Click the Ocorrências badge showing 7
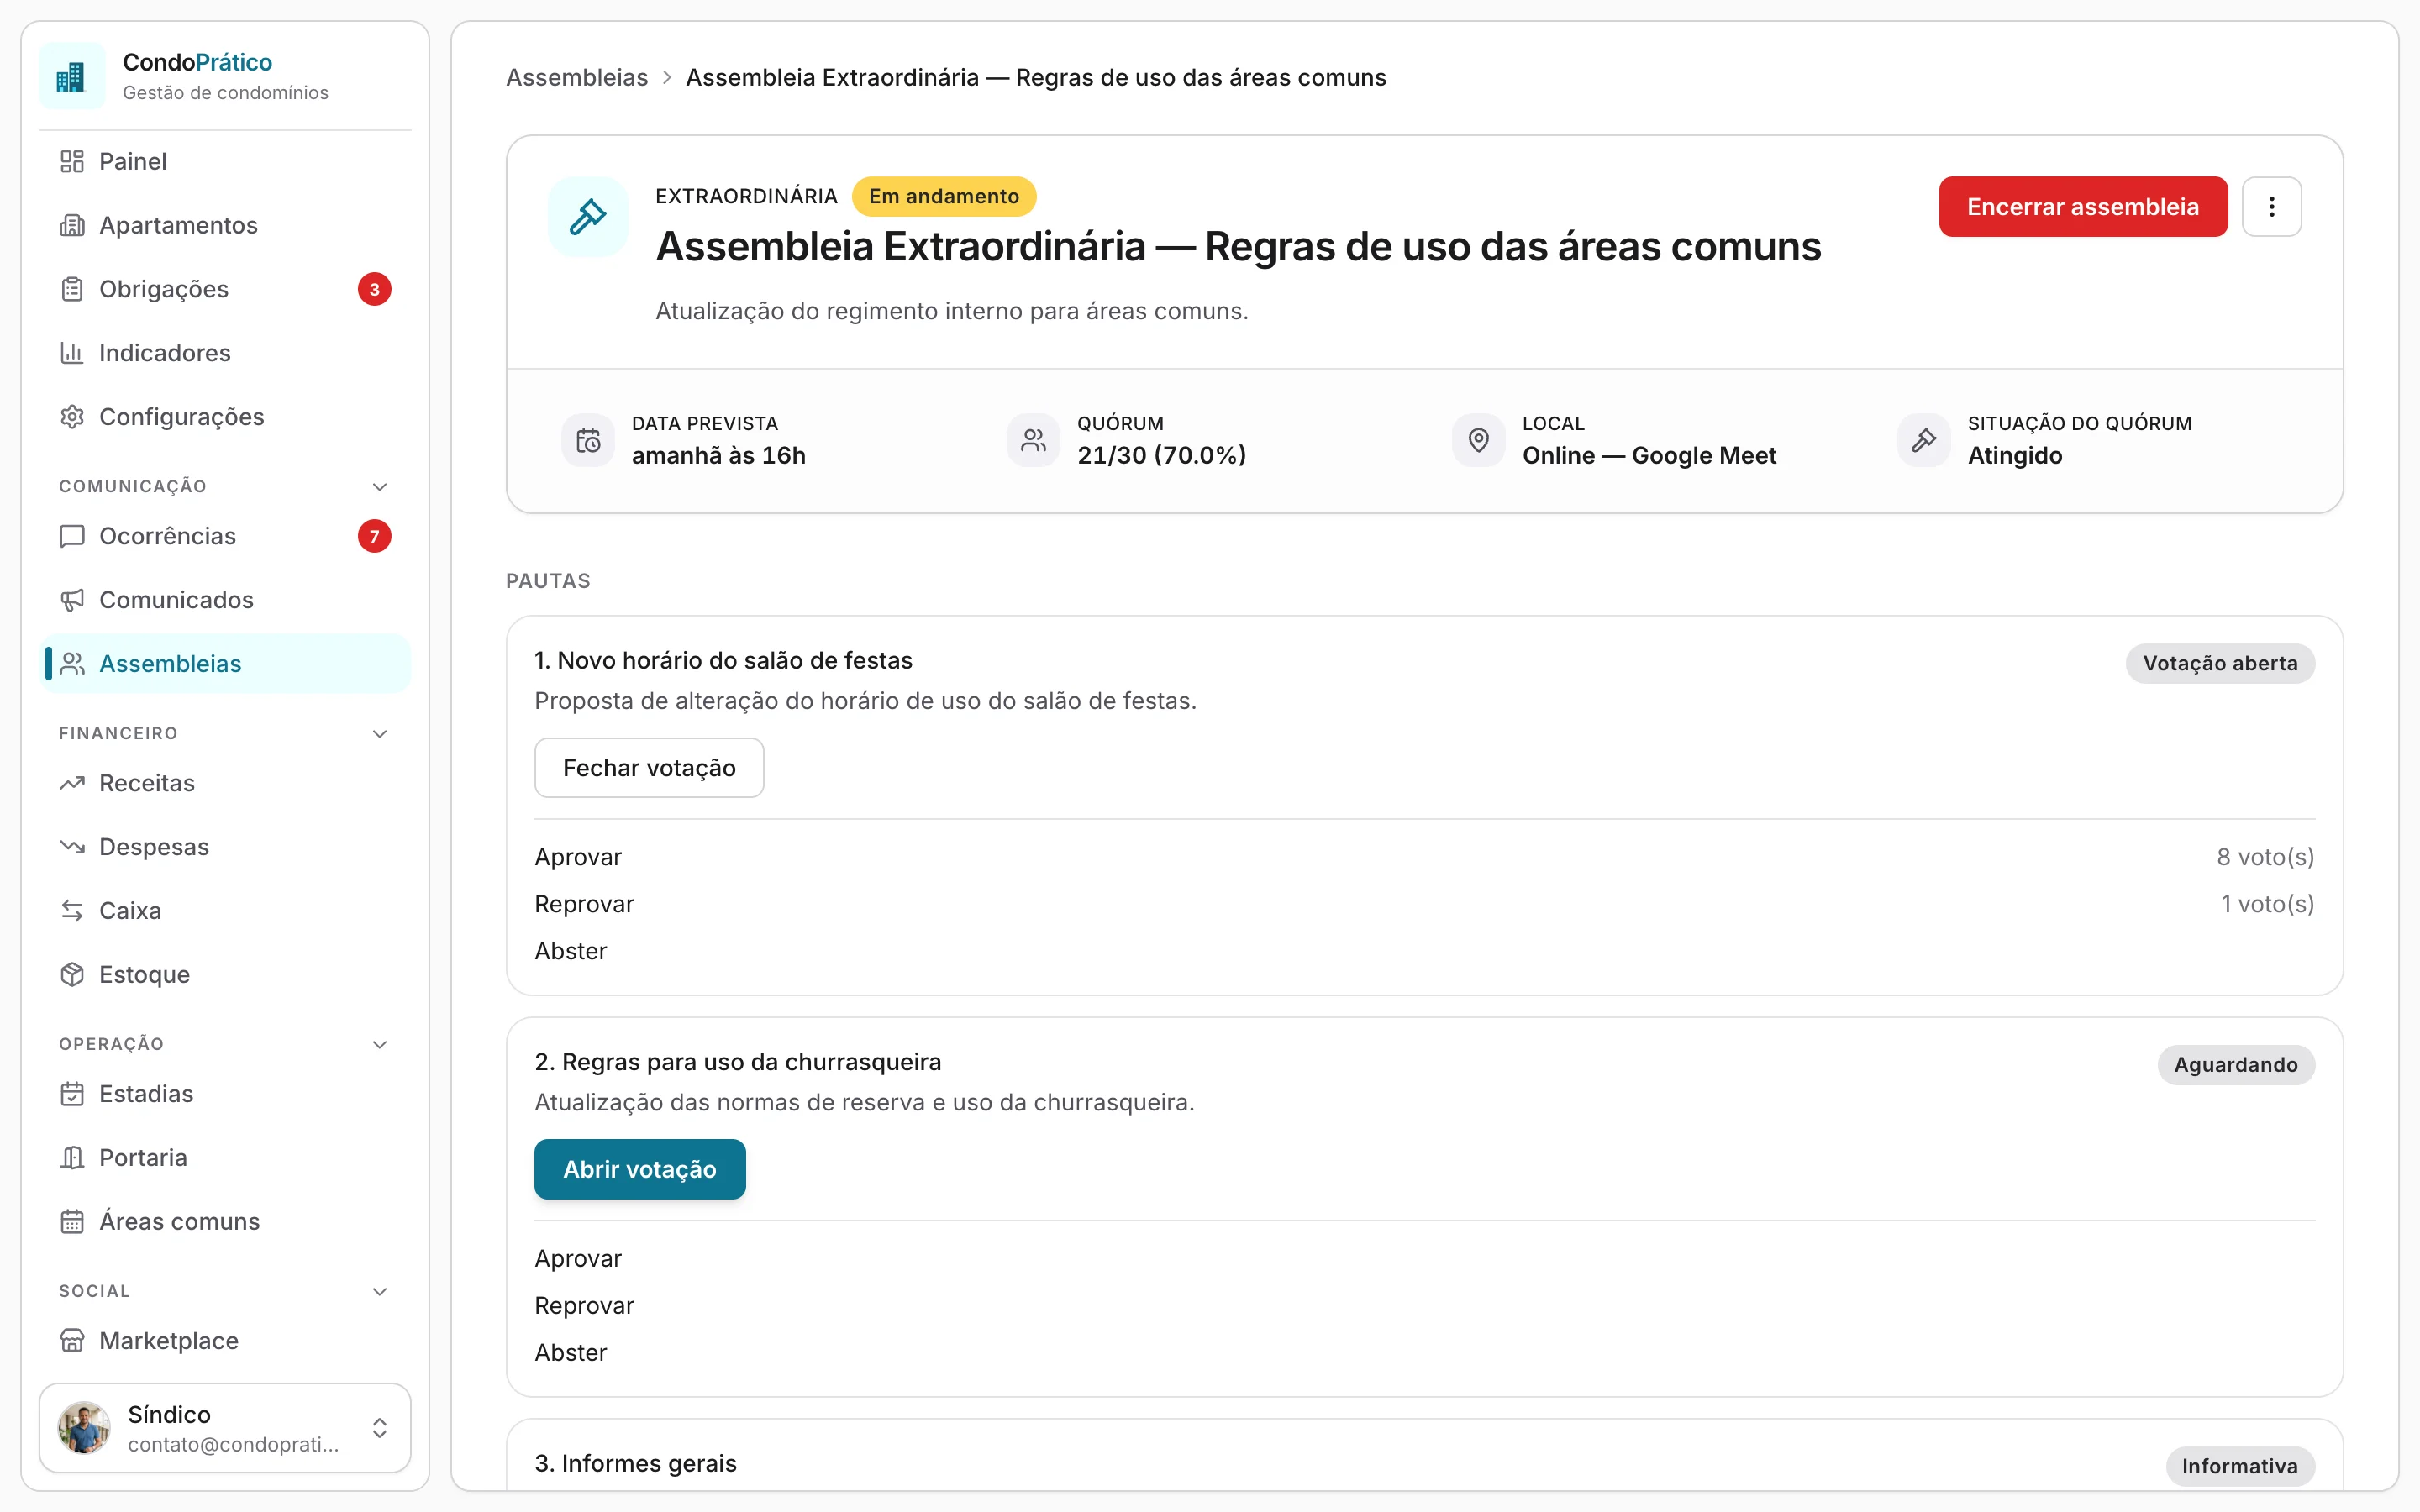The image size is (2420, 1512). (x=375, y=536)
